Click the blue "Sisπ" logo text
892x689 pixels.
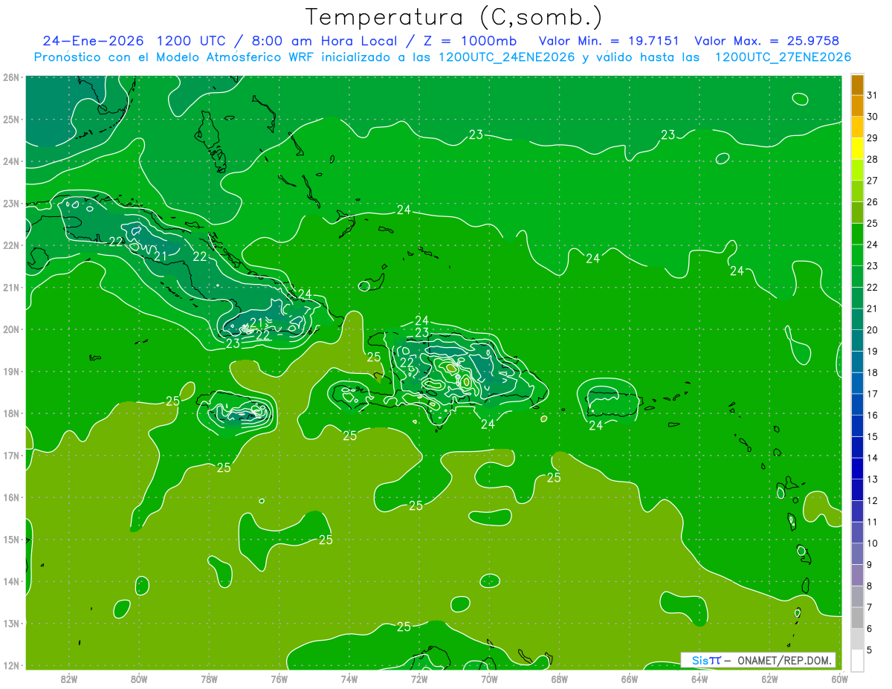tap(706, 660)
